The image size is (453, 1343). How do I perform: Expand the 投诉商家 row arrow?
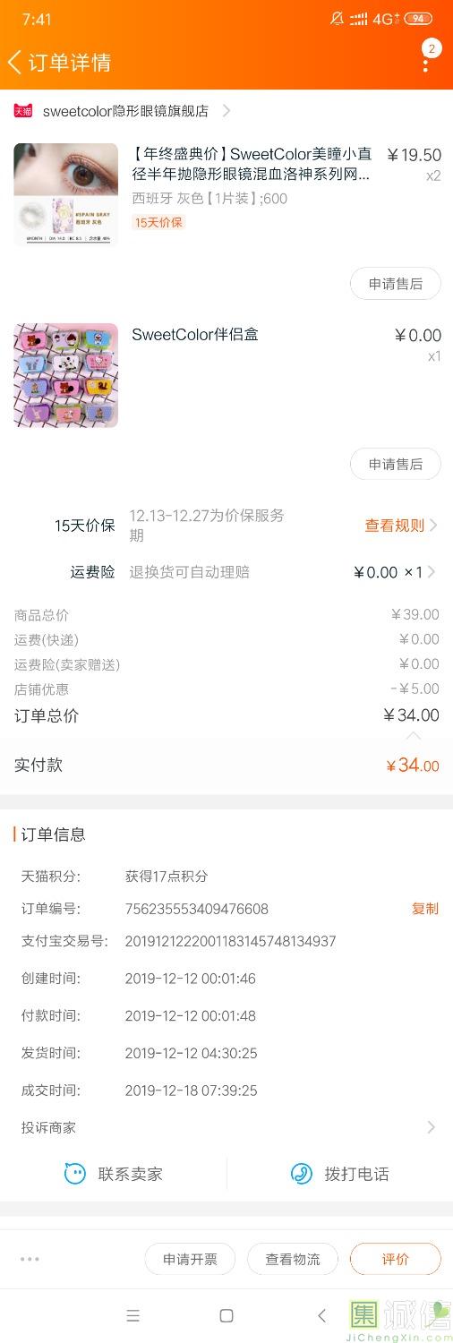(432, 1128)
